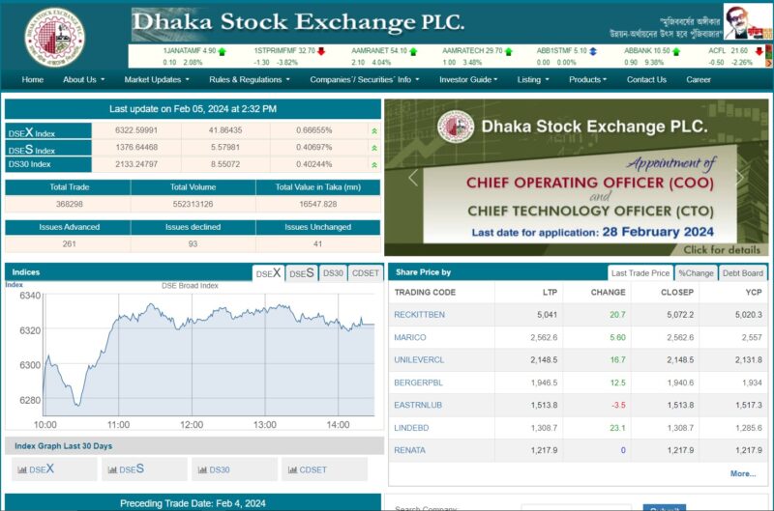Click the banner's next slide arrow

coord(742,178)
